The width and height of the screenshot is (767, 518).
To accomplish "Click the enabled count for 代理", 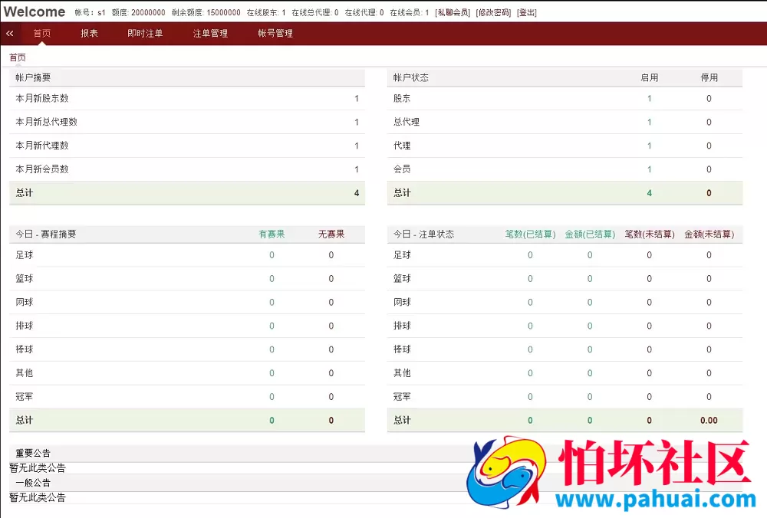I will pyautogui.click(x=649, y=146).
